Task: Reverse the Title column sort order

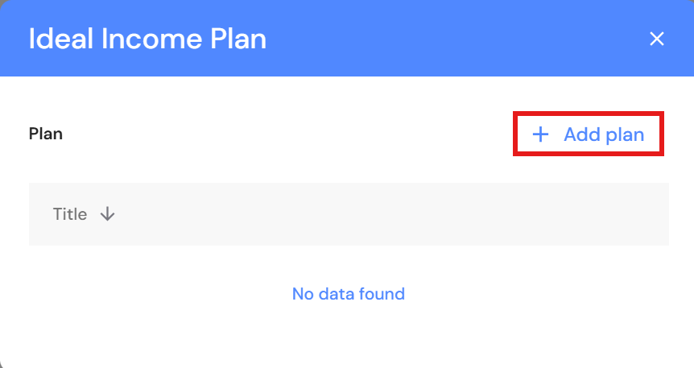Action: [x=108, y=214]
